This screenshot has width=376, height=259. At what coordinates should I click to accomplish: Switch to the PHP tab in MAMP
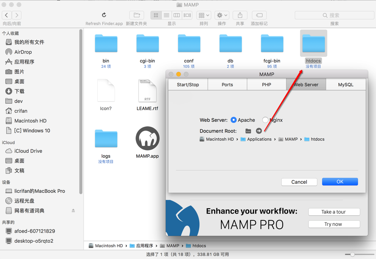click(267, 85)
